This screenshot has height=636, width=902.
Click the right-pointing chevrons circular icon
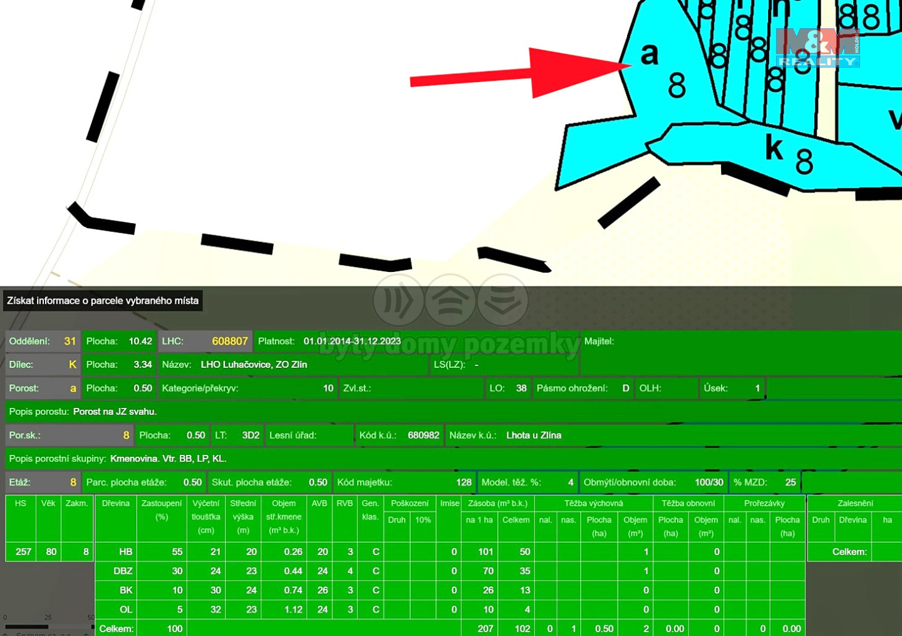pos(398,301)
